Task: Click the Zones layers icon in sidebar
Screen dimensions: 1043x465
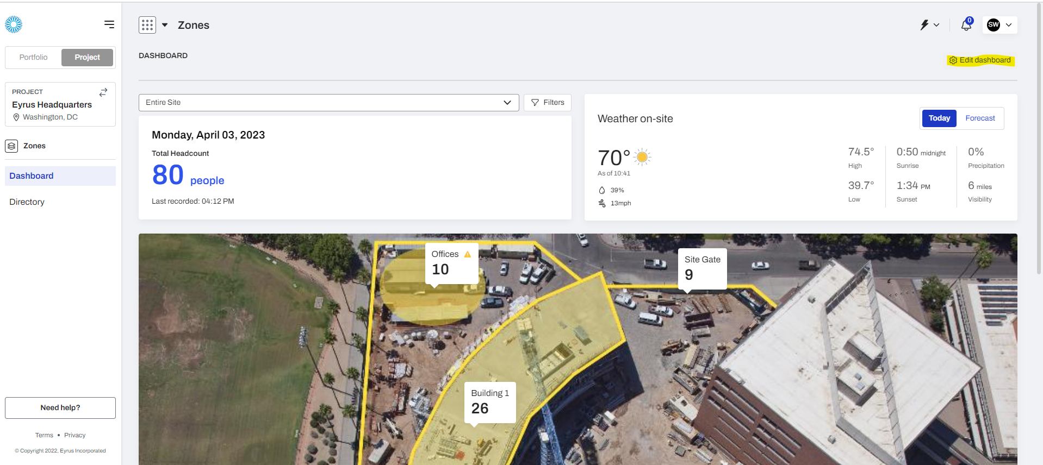Action: [x=11, y=146]
